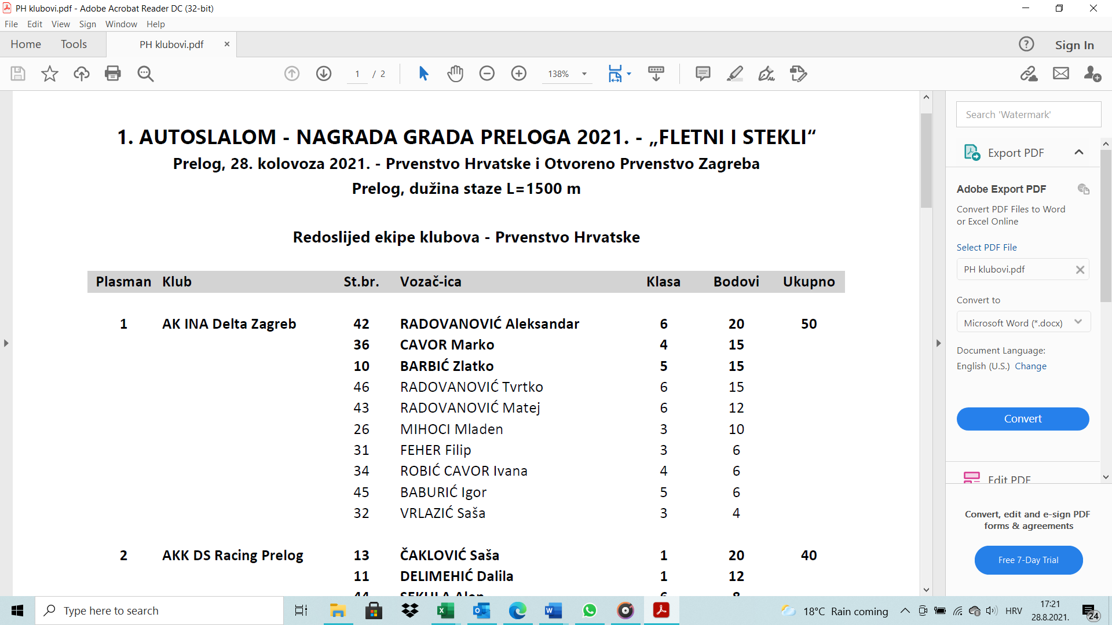This screenshot has height=625, width=1112.
Task: Switch to the Home tab
Action: tap(25, 44)
